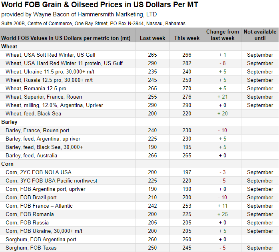Click the 'Sorghum, FOB Texas' row label
The width and height of the screenshot is (279, 252).
coord(31,248)
